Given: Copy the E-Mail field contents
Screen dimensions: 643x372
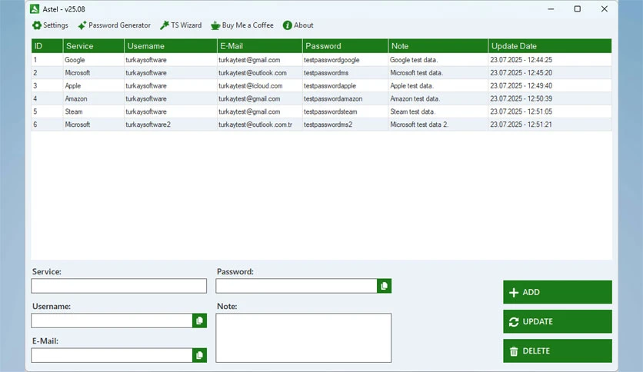Looking at the screenshot, I should pos(199,355).
